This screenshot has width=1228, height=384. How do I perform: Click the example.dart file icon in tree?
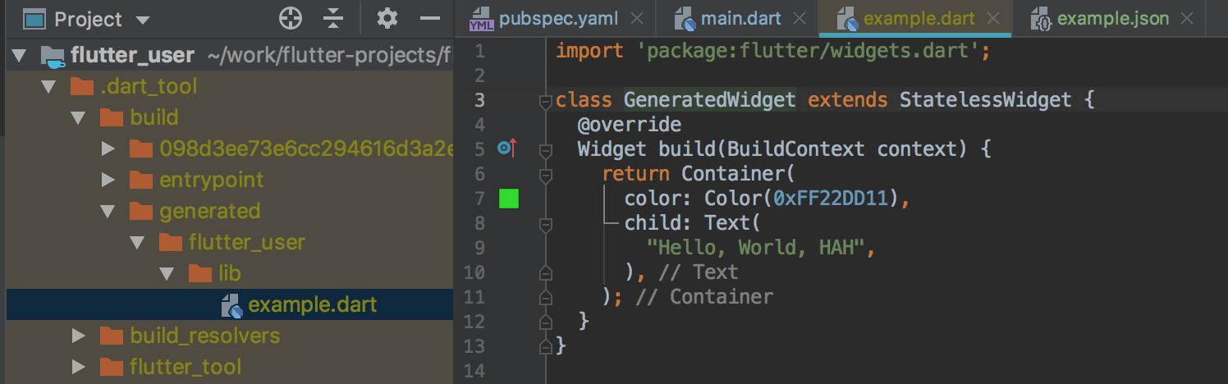tap(231, 305)
